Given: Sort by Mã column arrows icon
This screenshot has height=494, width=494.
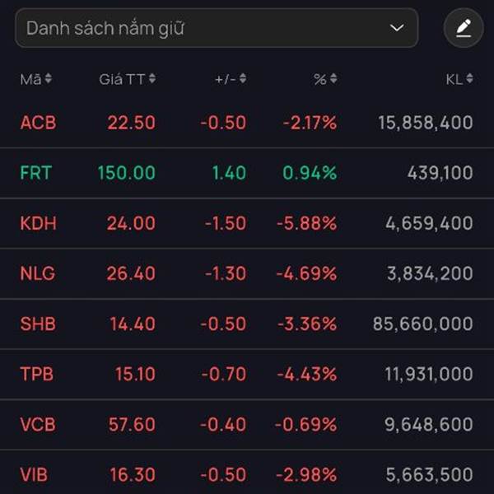Looking at the screenshot, I should [x=49, y=78].
